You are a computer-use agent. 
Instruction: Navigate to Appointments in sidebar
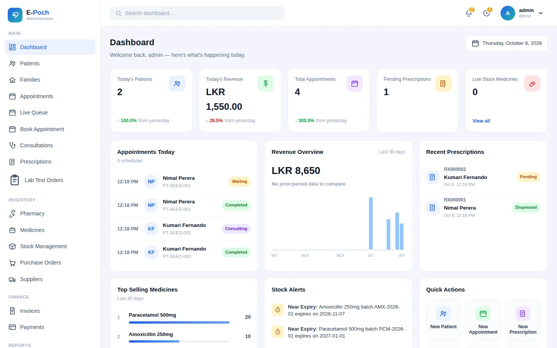pyautogui.click(x=50, y=96)
